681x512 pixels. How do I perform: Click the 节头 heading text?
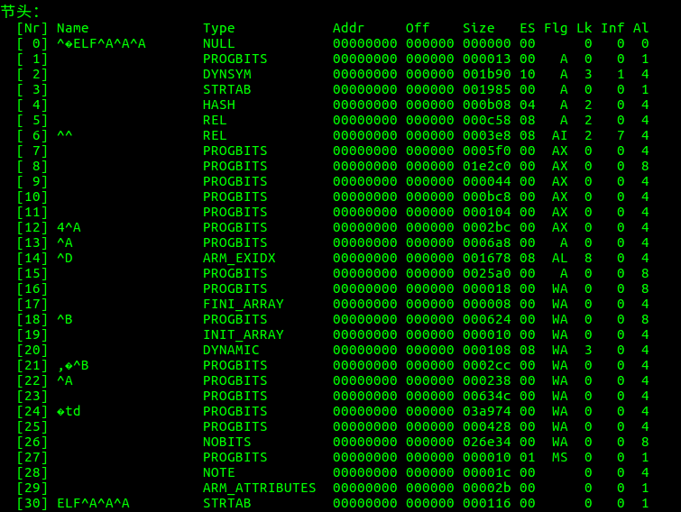click(x=20, y=12)
